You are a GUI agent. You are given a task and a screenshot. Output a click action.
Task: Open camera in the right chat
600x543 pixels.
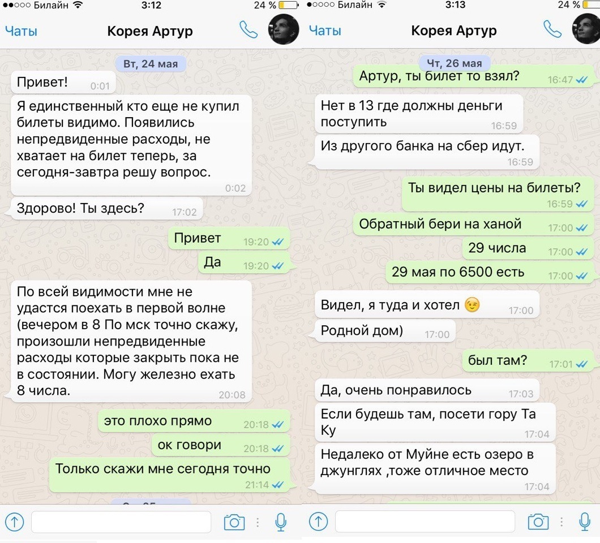pyautogui.click(x=538, y=522)
